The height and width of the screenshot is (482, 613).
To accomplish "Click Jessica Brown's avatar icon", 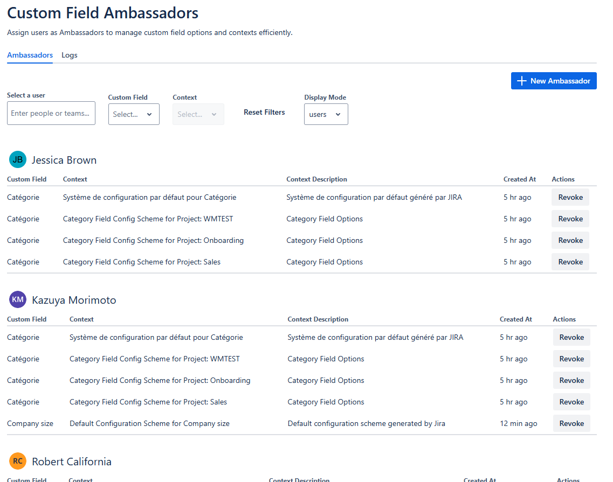I will pos(17,159).
